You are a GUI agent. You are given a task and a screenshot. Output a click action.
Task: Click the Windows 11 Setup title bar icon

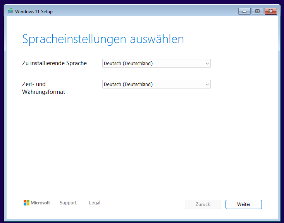(10, 11)
